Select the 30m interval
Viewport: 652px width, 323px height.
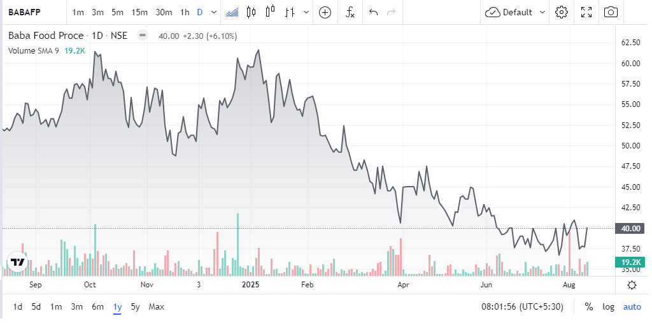pos(164,13)
